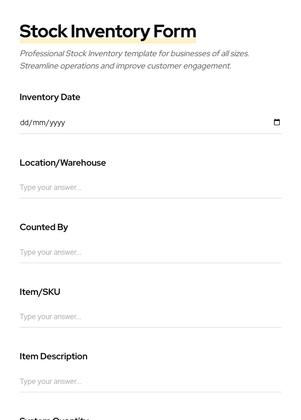Click the Counted By label
Image resolution: width=301 pixels, height=420 pixels.
click(44, 227)
